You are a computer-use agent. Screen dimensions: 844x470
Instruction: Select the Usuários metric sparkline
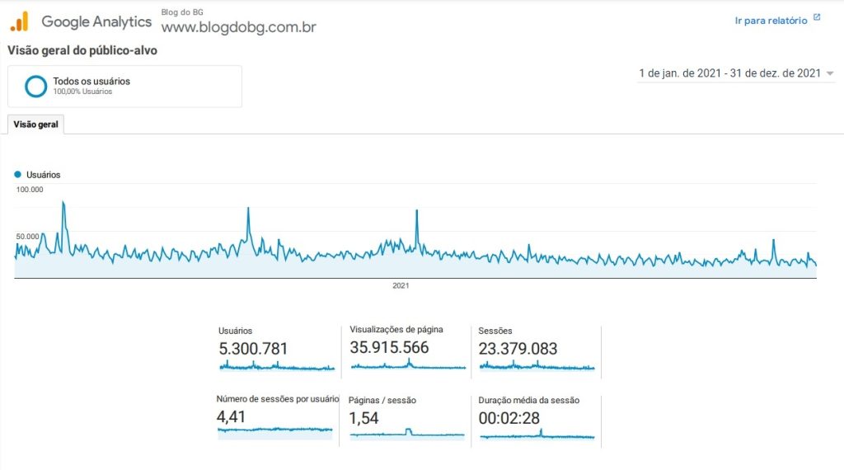tap(277, 366)
